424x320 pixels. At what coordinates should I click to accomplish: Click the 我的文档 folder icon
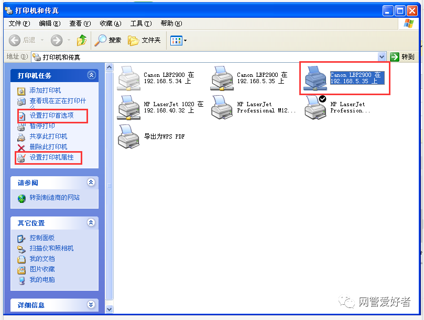pyautogui.click(x=21, y=259)
